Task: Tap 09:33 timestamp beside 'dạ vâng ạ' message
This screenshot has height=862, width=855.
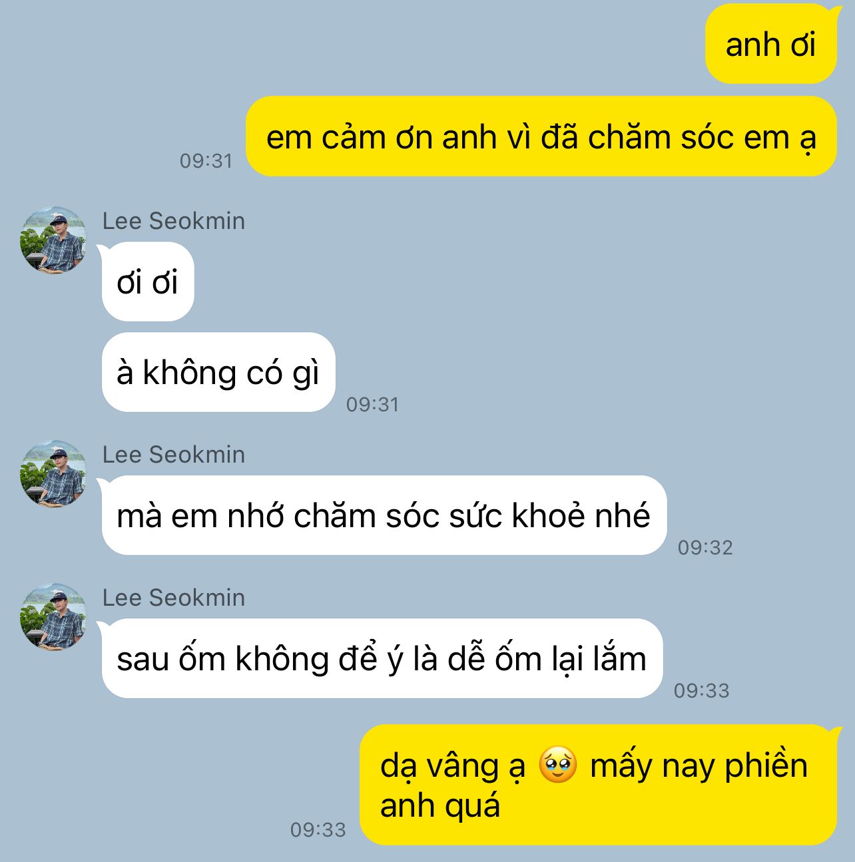Action: coord(318,829)
